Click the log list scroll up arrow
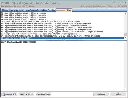 [126, 13]
